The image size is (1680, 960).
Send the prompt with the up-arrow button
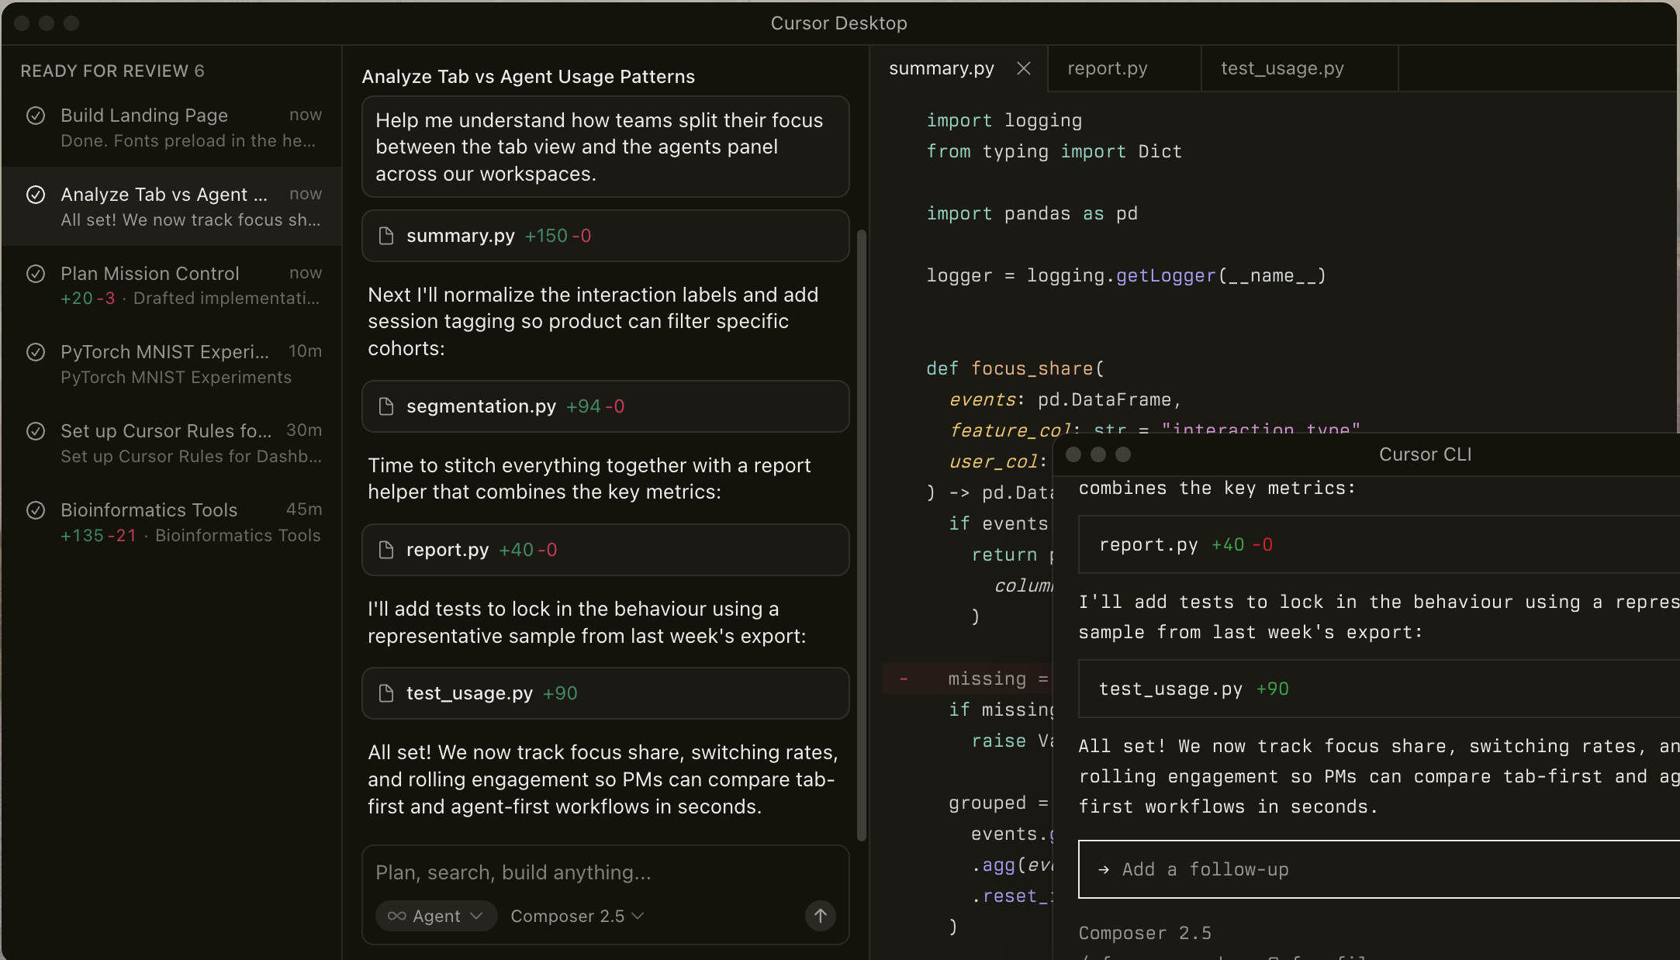[x=820, y=916]
